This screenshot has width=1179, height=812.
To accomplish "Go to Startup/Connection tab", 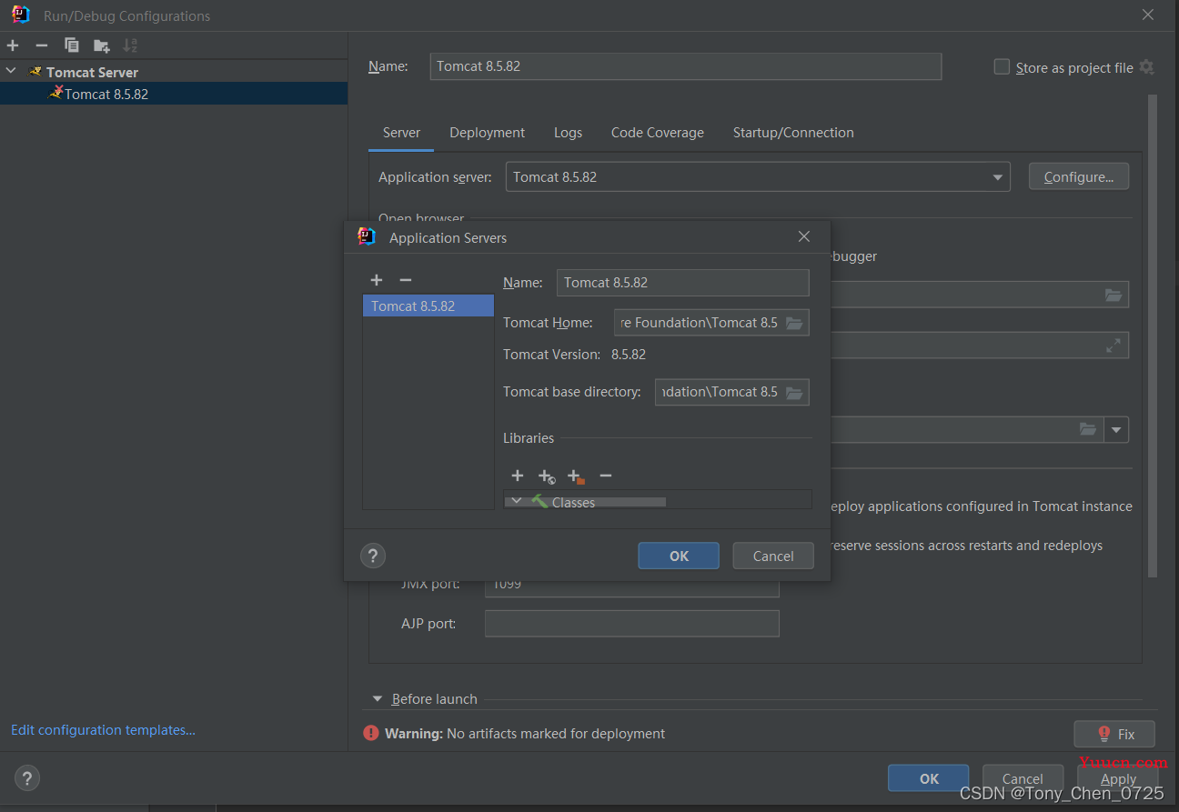I will click(x=793, y=133).
